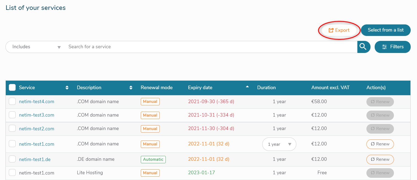Viewport: 417px width, 180px height.
Task: Open the Filters panel
Action: [393, 47]
